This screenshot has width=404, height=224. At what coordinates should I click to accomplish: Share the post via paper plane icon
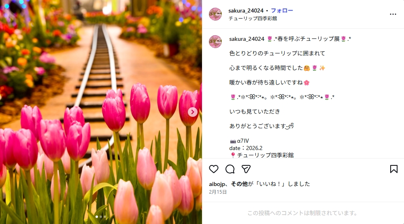[x=246, y=169]
